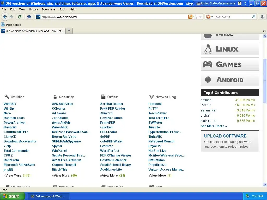Click the Security padlock icon

(55, 97)
